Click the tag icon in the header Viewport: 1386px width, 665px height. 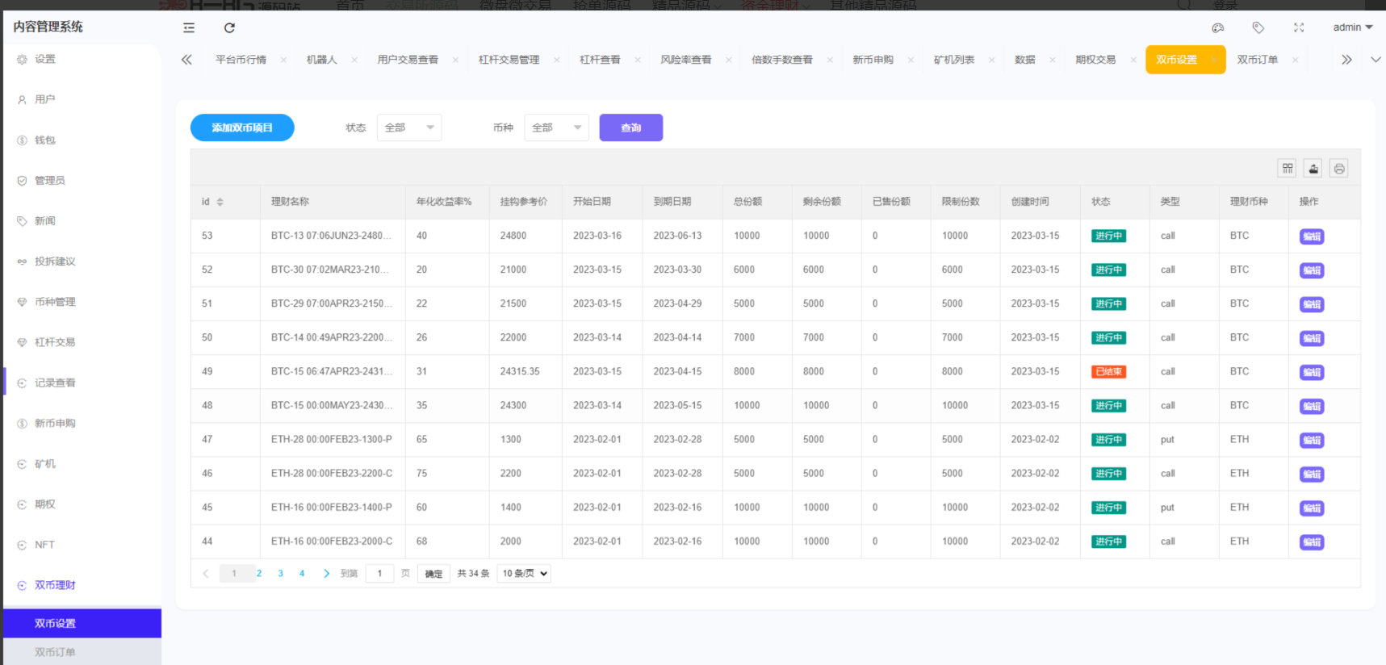coord(1258,27)
